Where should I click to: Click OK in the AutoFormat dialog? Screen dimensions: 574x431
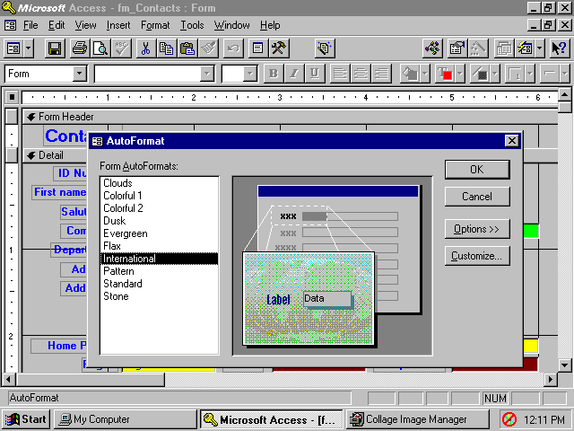tap(477, 170)
